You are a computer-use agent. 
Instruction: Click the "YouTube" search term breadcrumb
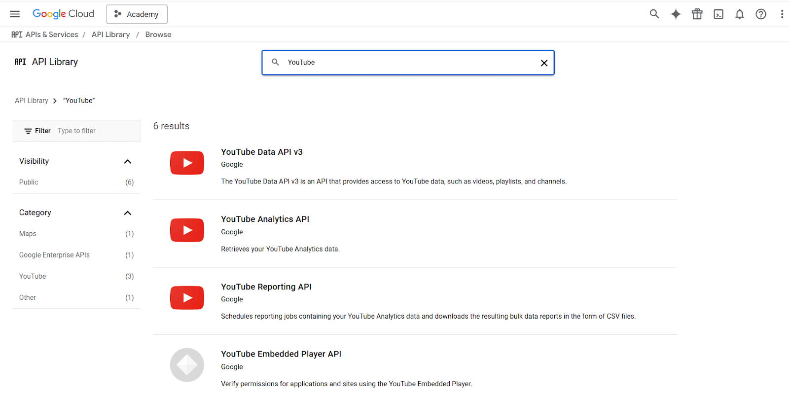pos(79,101)
